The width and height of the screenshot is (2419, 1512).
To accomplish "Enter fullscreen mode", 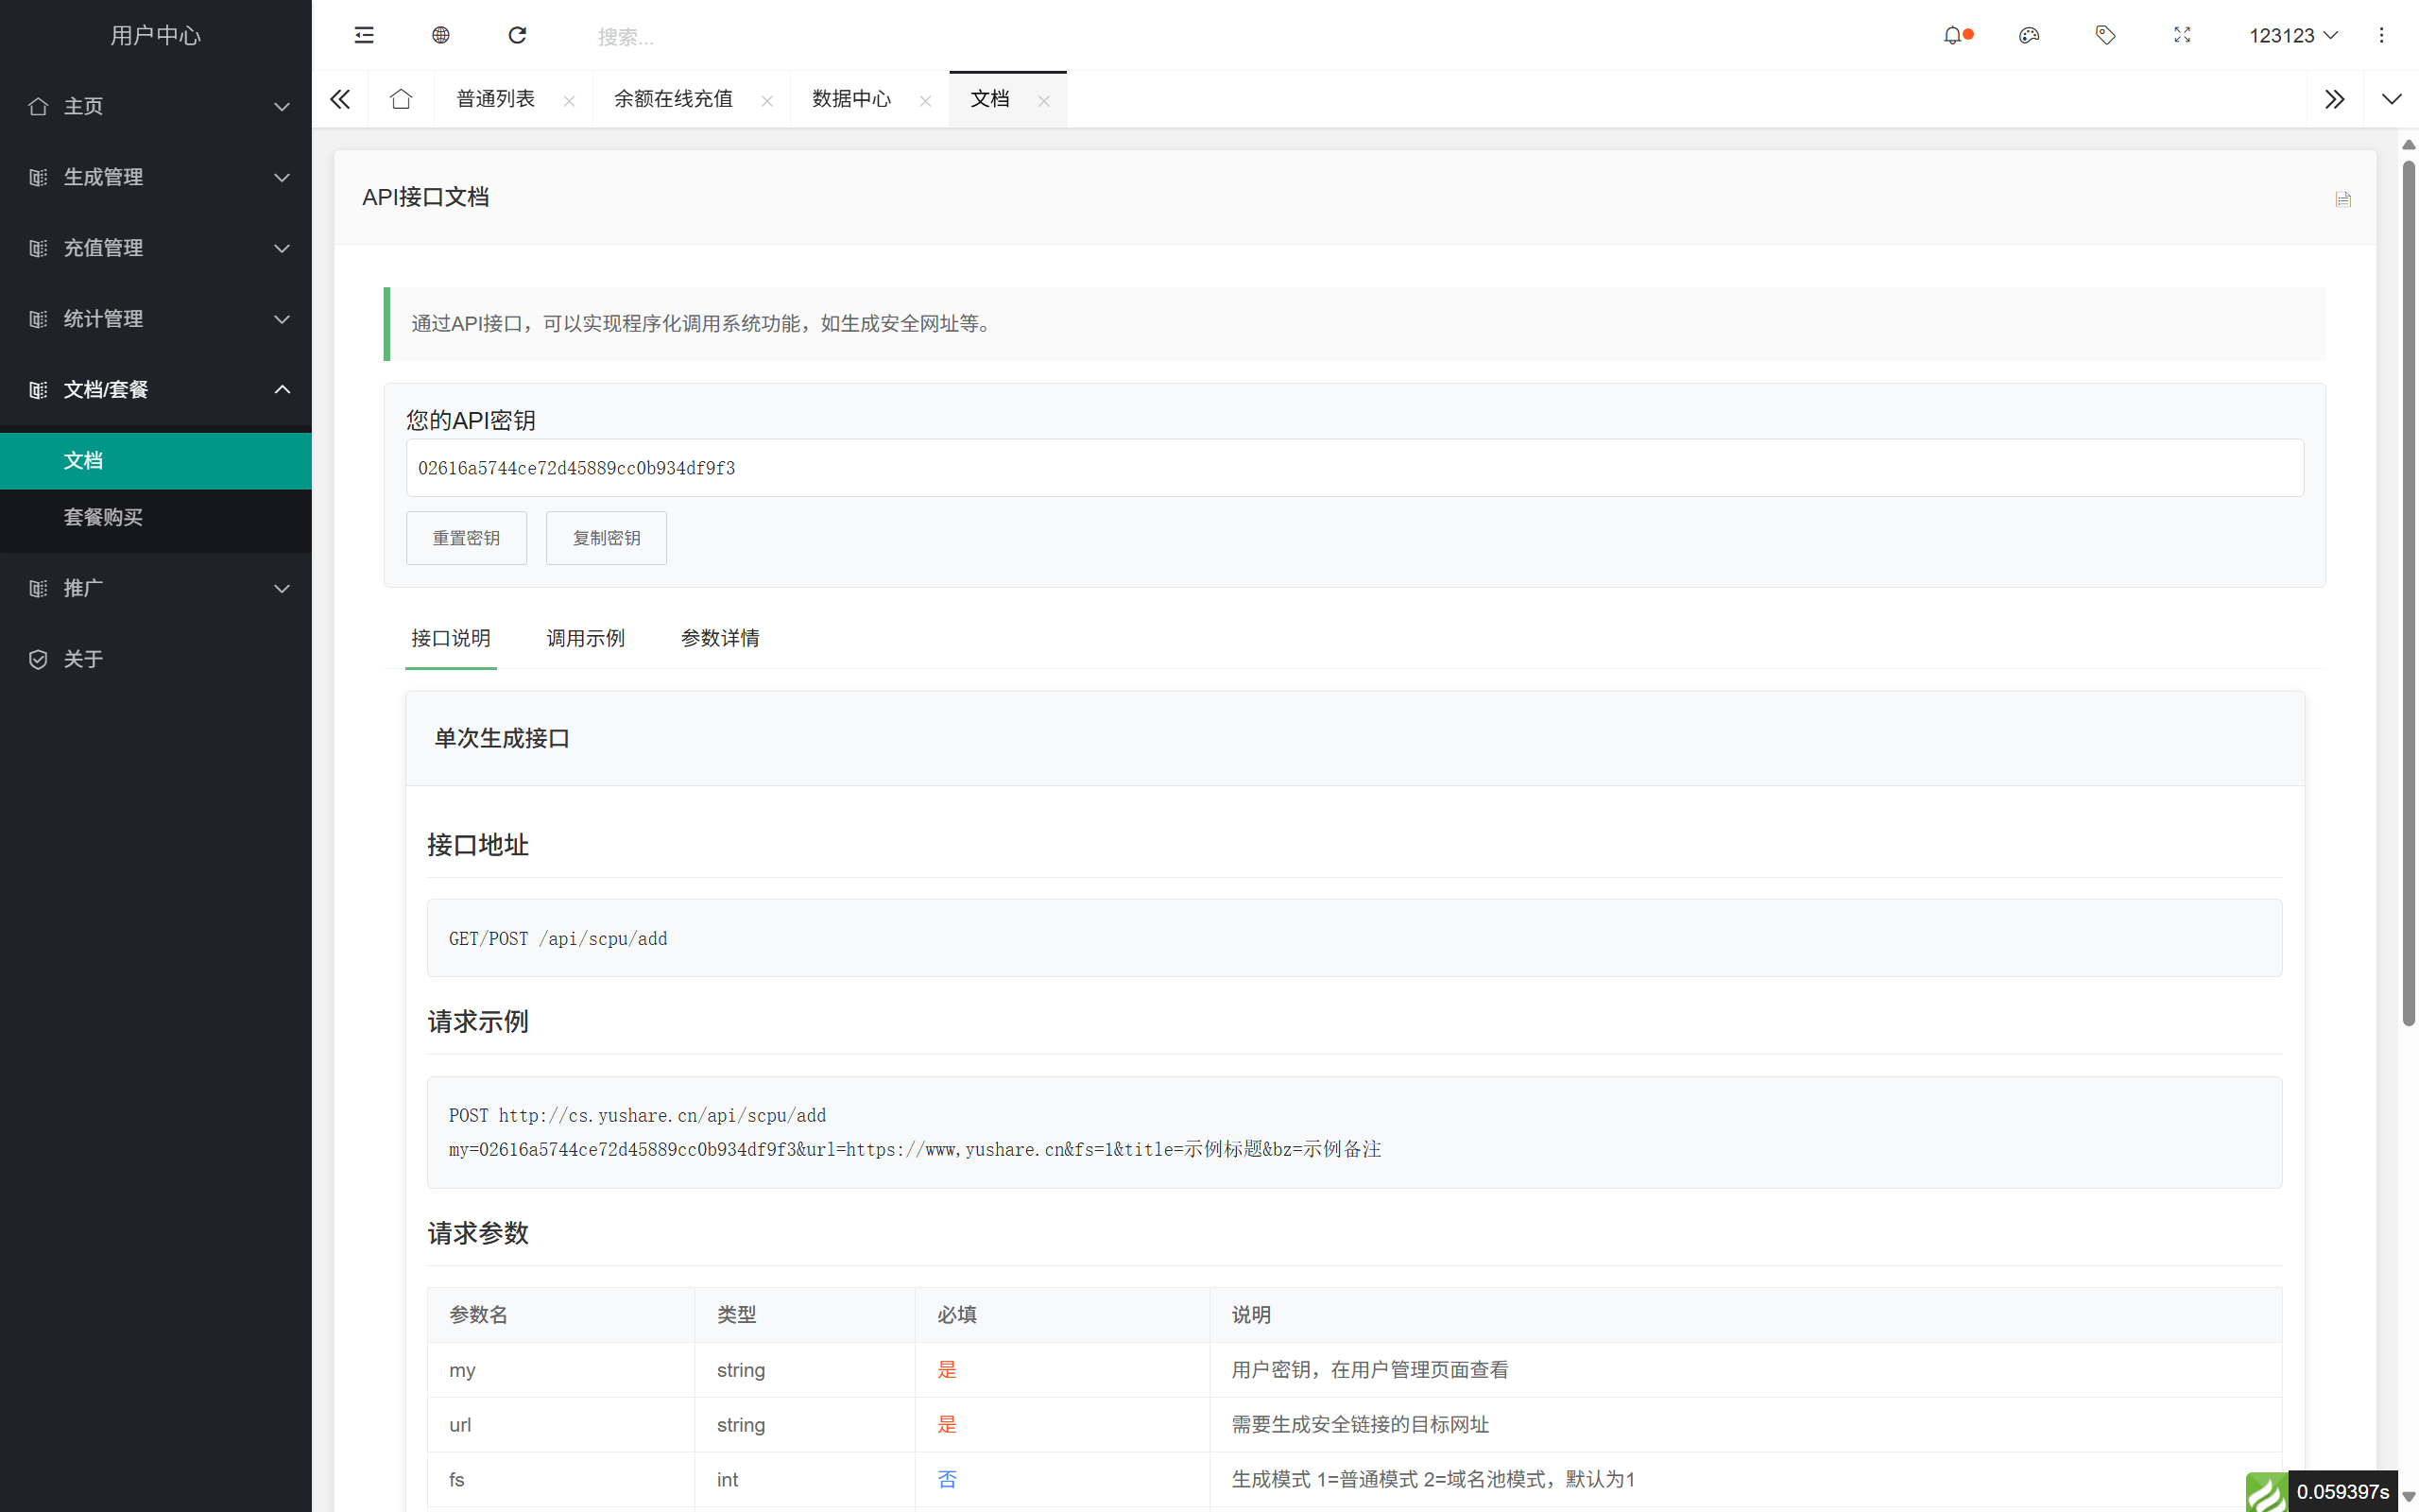I will [x=2181, y=35].
